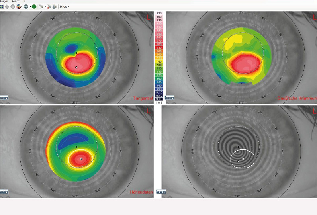Open the Analyse menu
The width and height of the screenshot is (317, 215).
click(4, 1)
